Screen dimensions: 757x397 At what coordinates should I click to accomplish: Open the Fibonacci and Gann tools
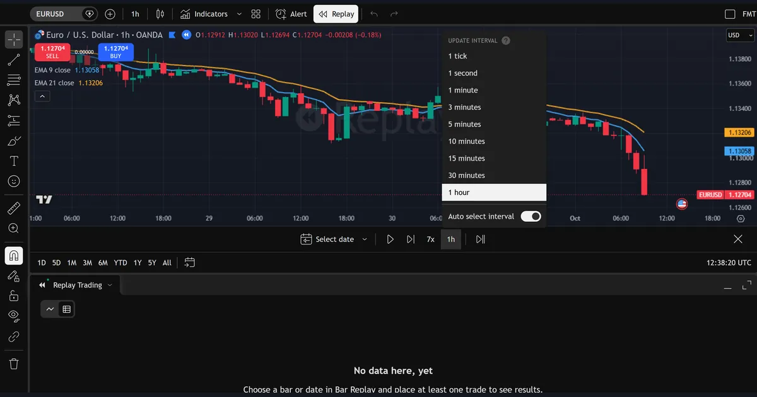14,80
